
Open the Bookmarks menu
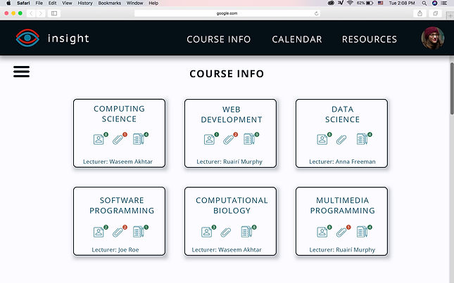(x=109, y=4)
